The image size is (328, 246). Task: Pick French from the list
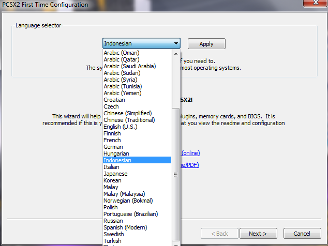[137, 140]
